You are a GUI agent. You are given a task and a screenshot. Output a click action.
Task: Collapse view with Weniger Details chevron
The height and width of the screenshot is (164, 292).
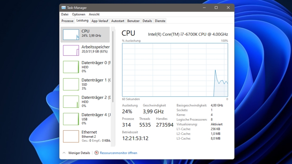(64, 153)
